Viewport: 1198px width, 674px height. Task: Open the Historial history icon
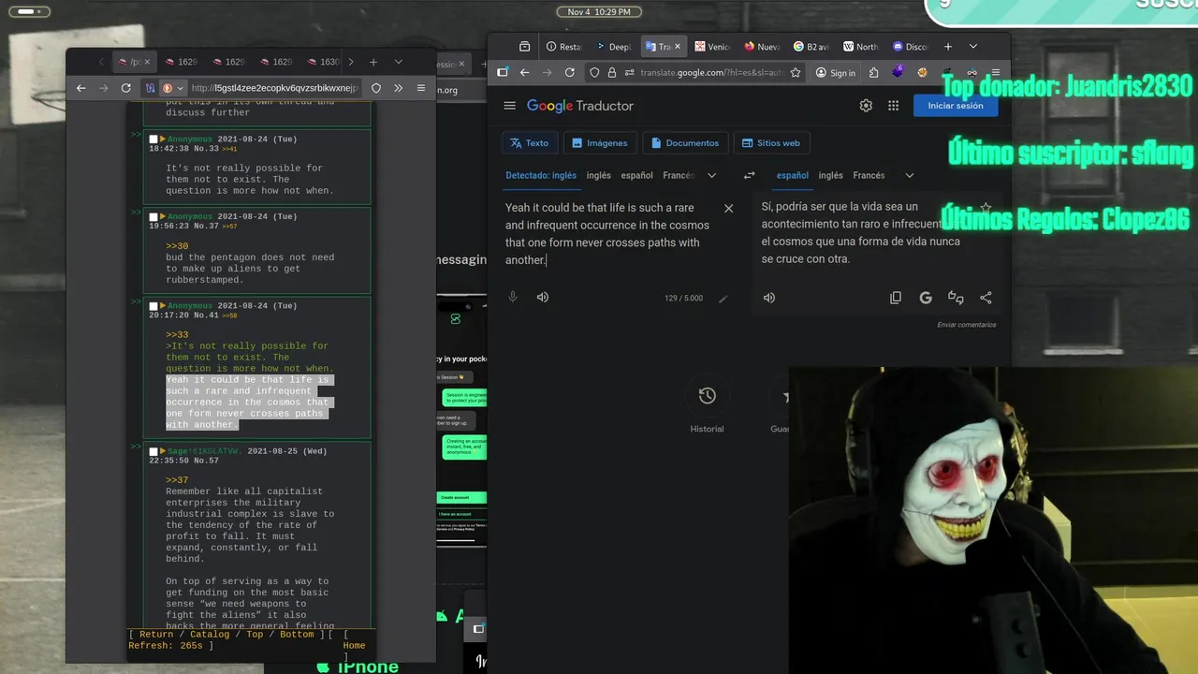(707, 396)
